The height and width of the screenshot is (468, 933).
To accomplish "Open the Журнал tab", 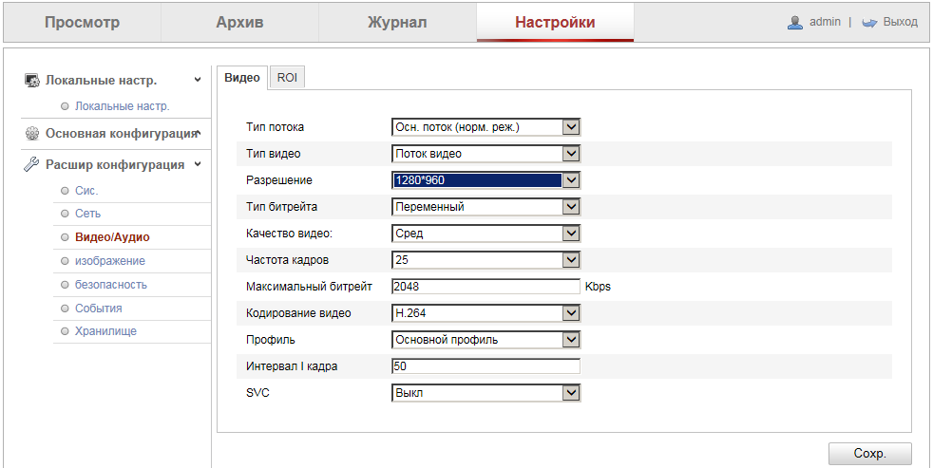I will (x=397, y=23).
